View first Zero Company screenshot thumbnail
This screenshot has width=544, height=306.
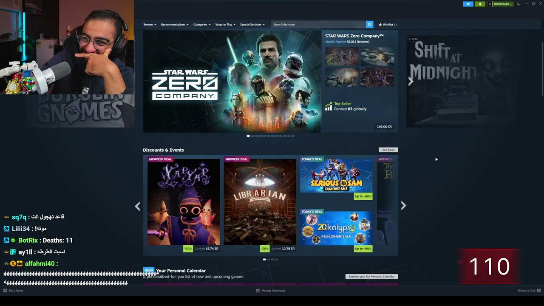[x=342, y=56]
